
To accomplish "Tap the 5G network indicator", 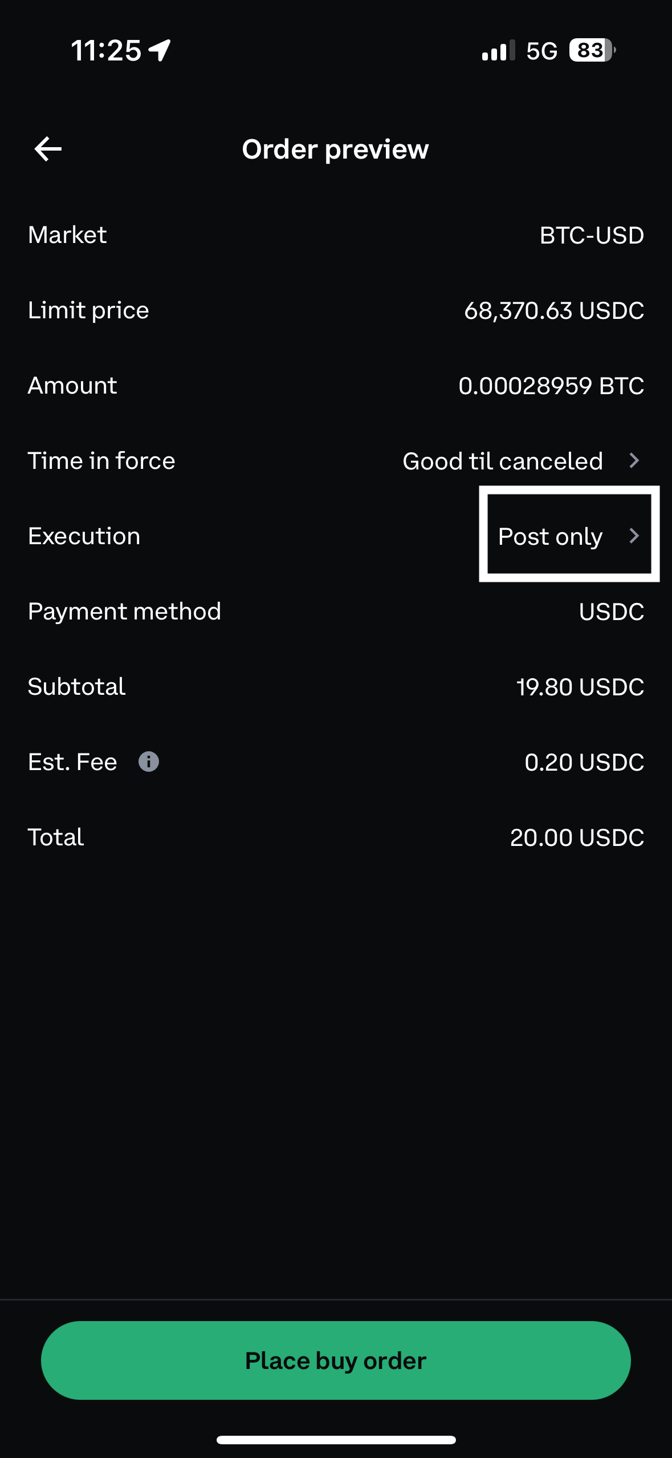I will coord(541,51).
